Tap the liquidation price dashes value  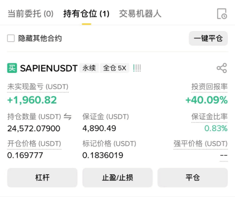tap(224, 156)
